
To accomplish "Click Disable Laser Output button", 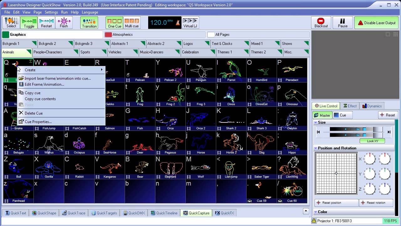I will pyautogui.click(x=377, y=23).
